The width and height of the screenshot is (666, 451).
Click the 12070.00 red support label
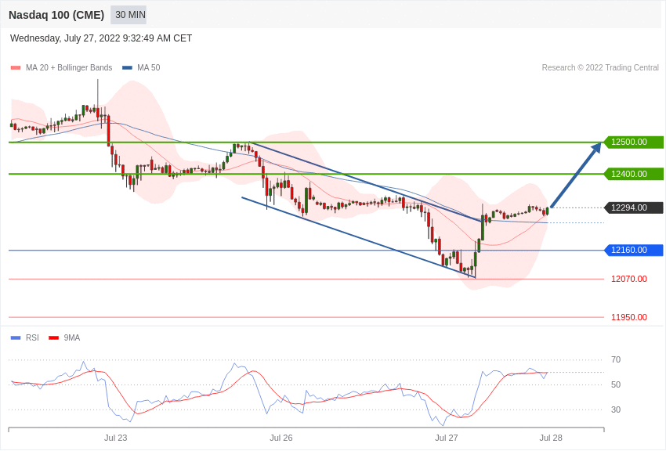[629, 280]
